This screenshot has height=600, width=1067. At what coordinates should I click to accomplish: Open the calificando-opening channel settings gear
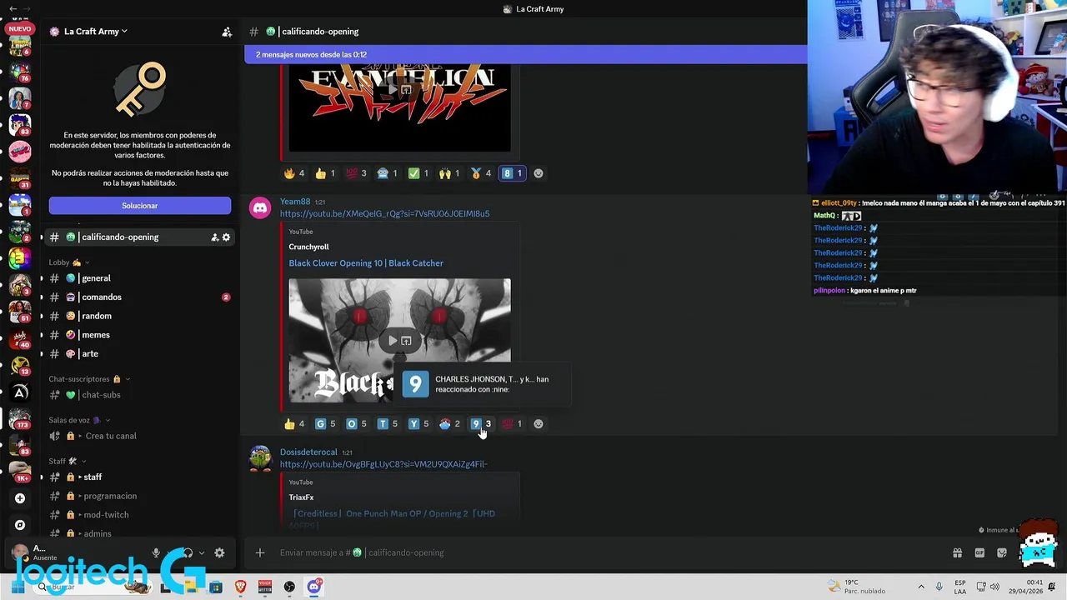click(x=226, y=237)
